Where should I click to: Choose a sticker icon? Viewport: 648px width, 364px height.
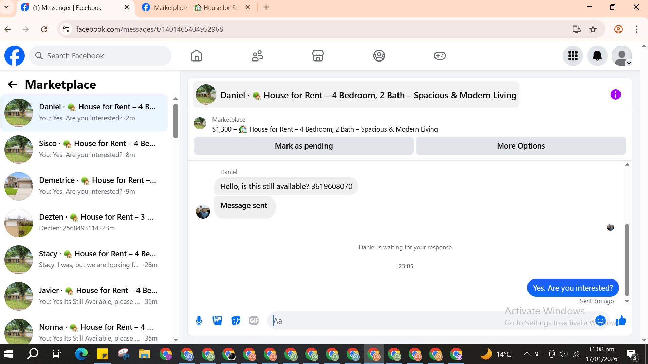[x=236, y=320]
